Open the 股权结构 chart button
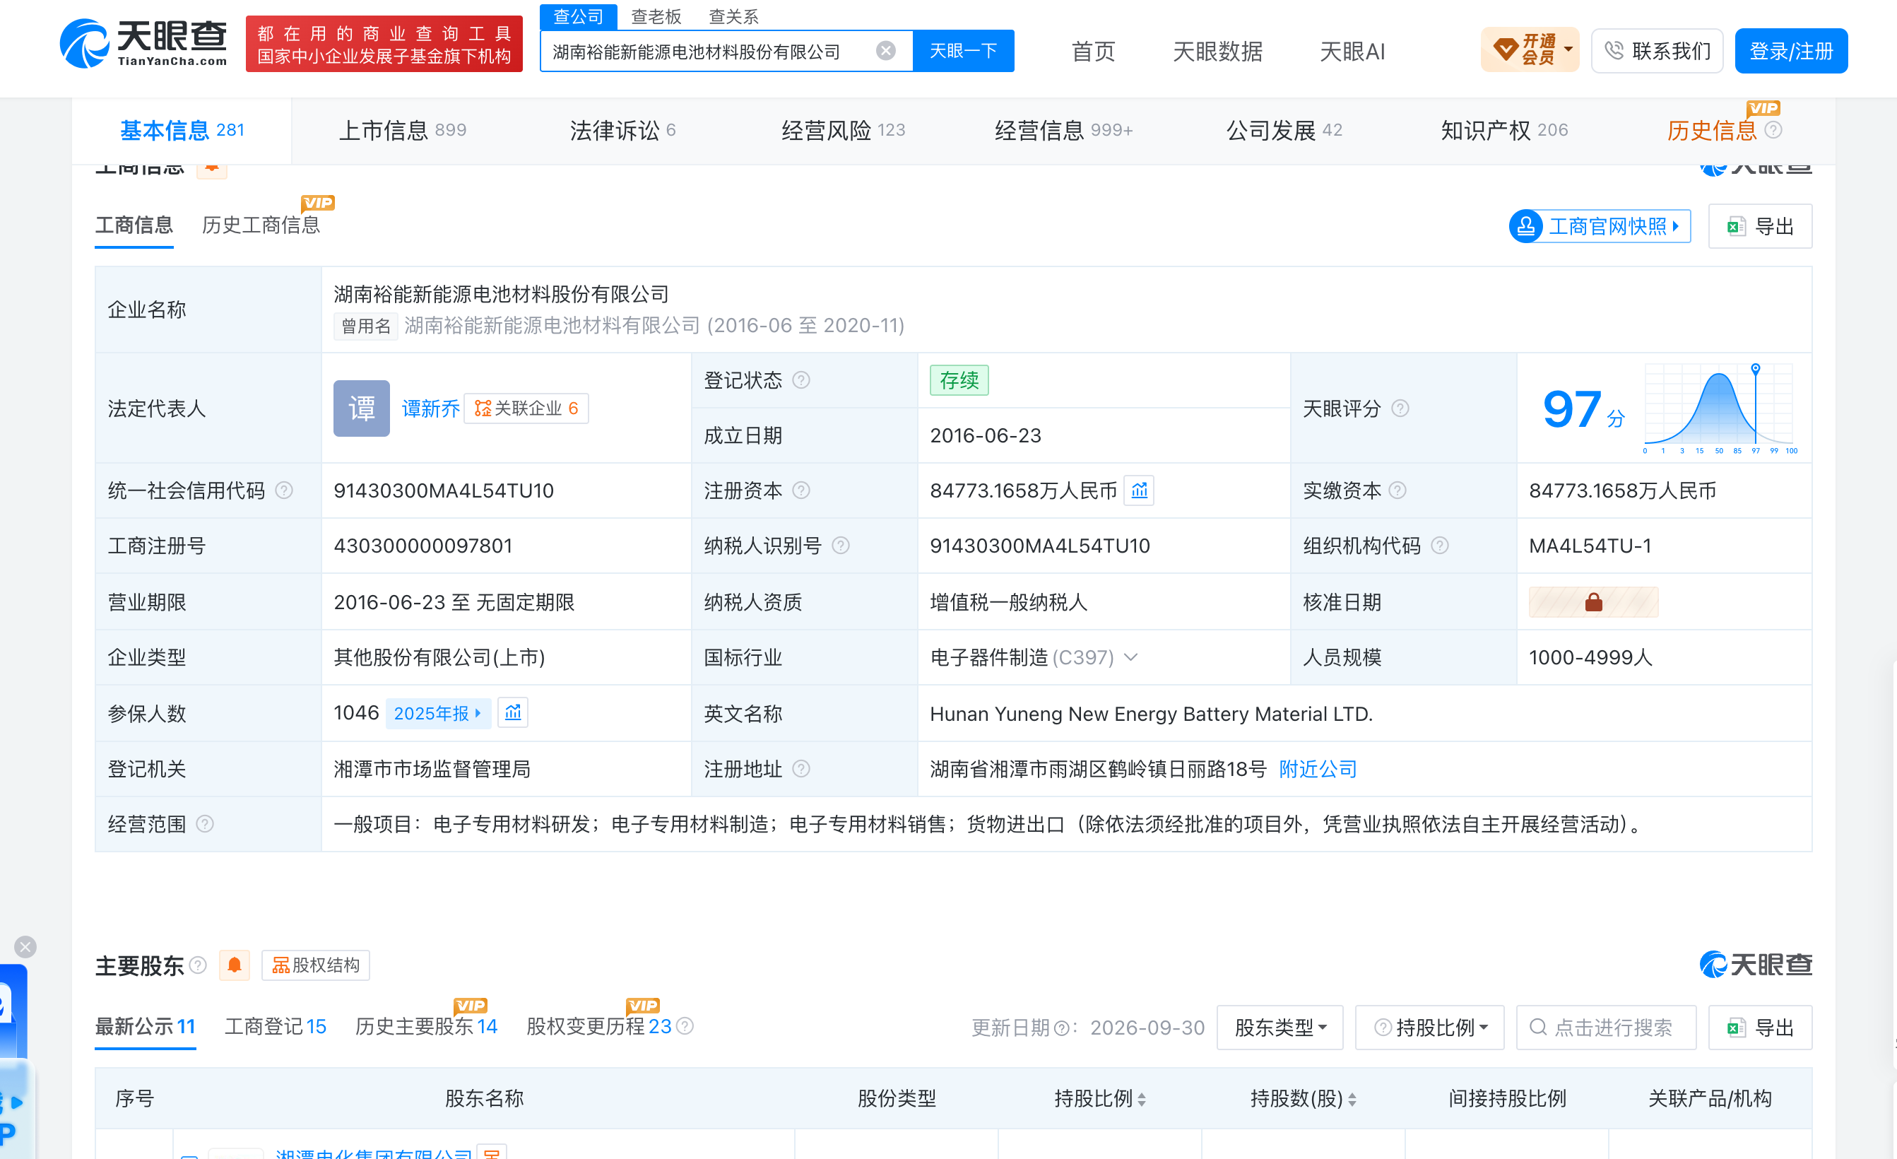 pos(316,965)
